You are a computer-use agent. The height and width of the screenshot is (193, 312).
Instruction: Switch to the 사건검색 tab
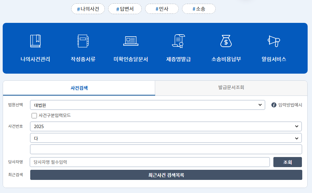(79, 88)
